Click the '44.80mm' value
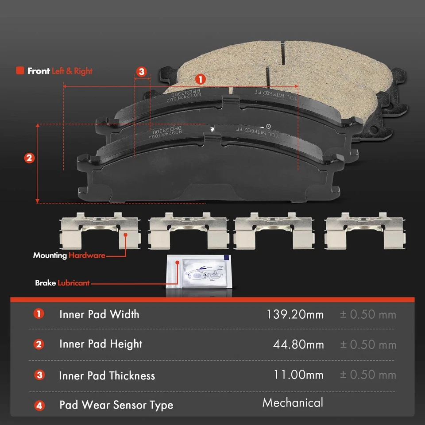The image size is (425, 425). [x=298, y=344]
